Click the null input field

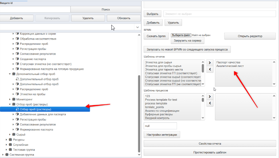tap(160, 126)
